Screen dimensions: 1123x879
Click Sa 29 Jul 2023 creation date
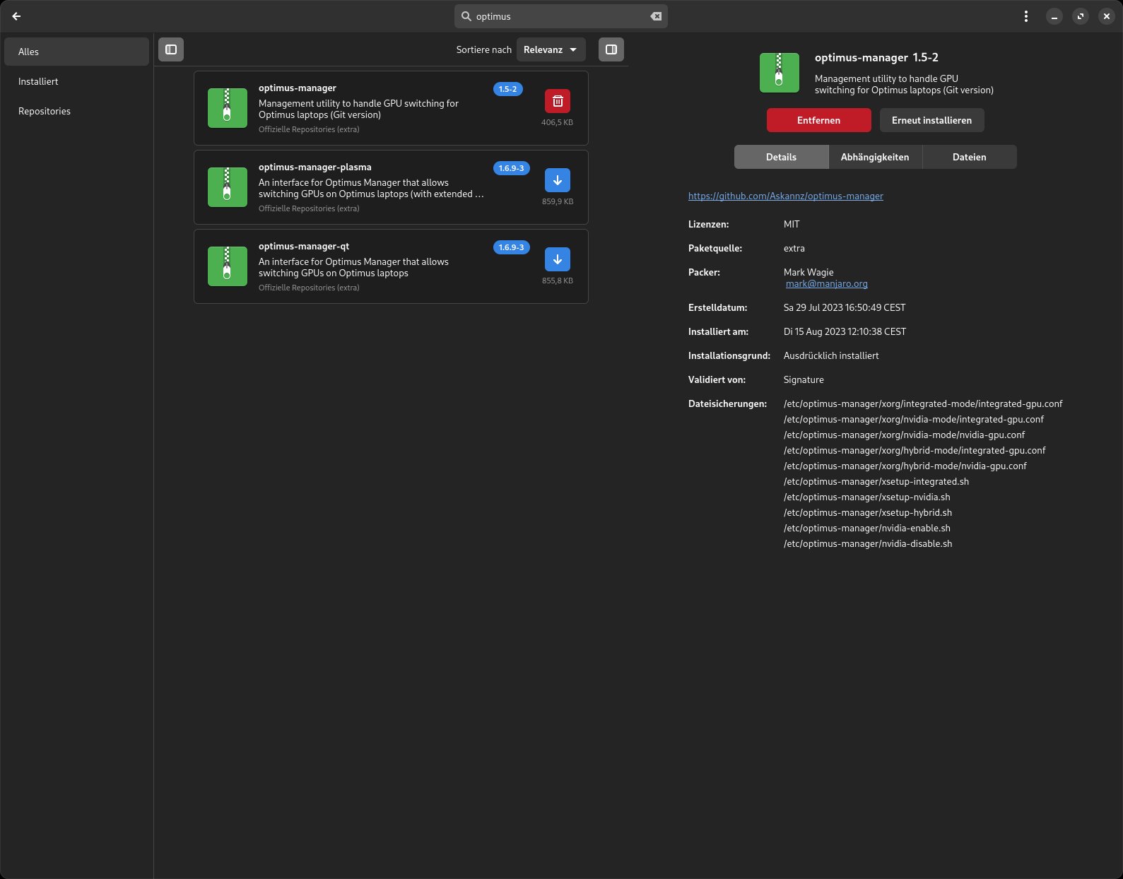845,307
